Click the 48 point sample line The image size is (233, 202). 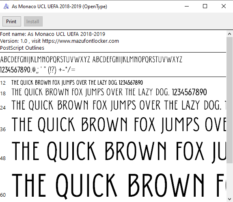coord(119,151)
